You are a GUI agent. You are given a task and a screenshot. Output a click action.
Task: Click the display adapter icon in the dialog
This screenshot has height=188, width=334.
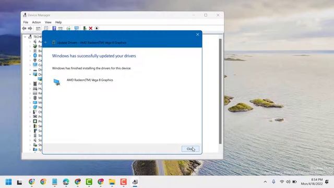pos(57,82)
